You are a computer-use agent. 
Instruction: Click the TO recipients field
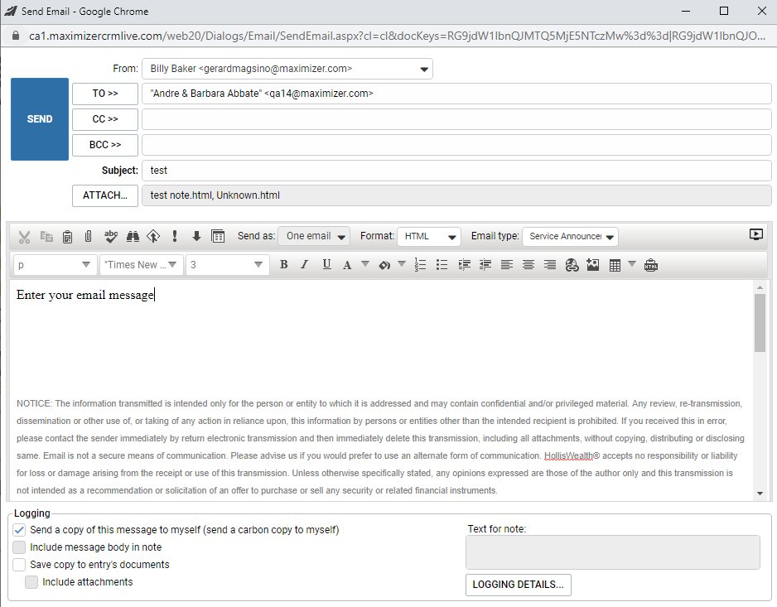(456, 94)
